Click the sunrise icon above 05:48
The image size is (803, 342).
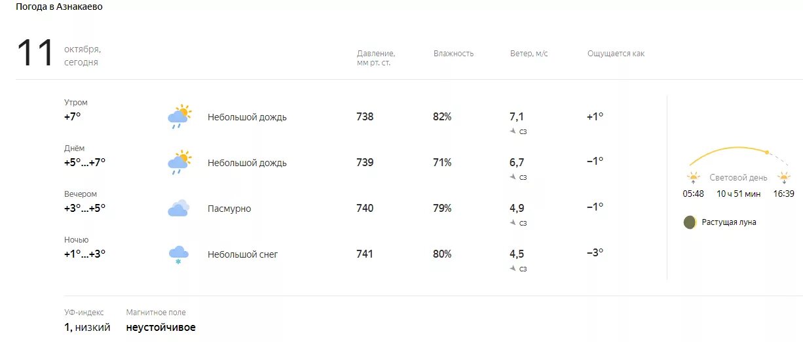pyautogui.click(x=693, y=177)
